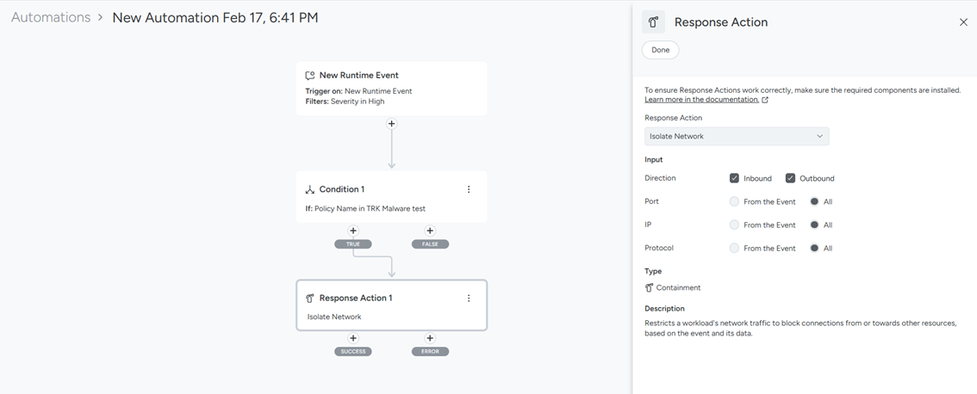
Task: Expand the Isolate Network response action dropdown
Action: pyautogui.click(x=737, y=136)
